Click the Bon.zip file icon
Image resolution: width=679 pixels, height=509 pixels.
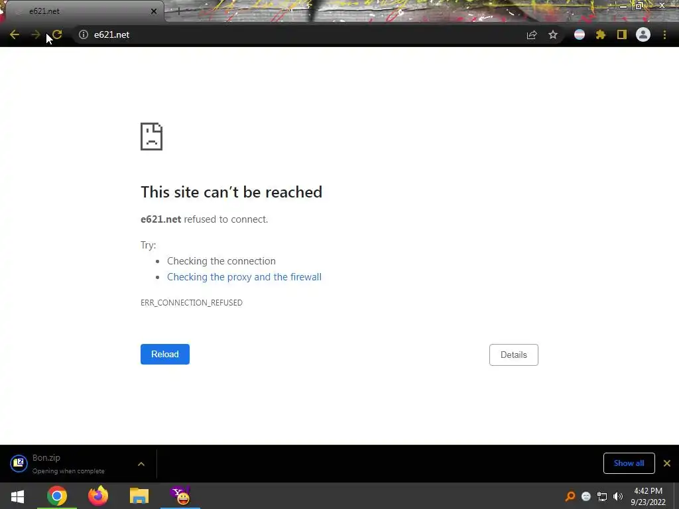pyautogui.click(x=19, y=463)
